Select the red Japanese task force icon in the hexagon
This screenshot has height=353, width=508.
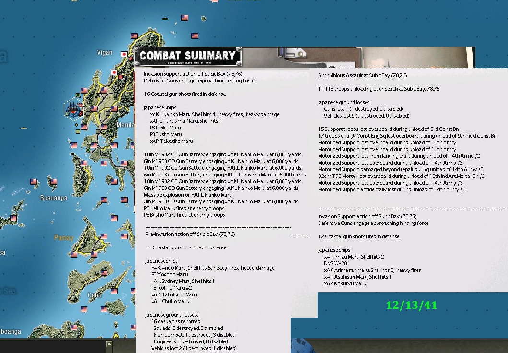point(80,105)
